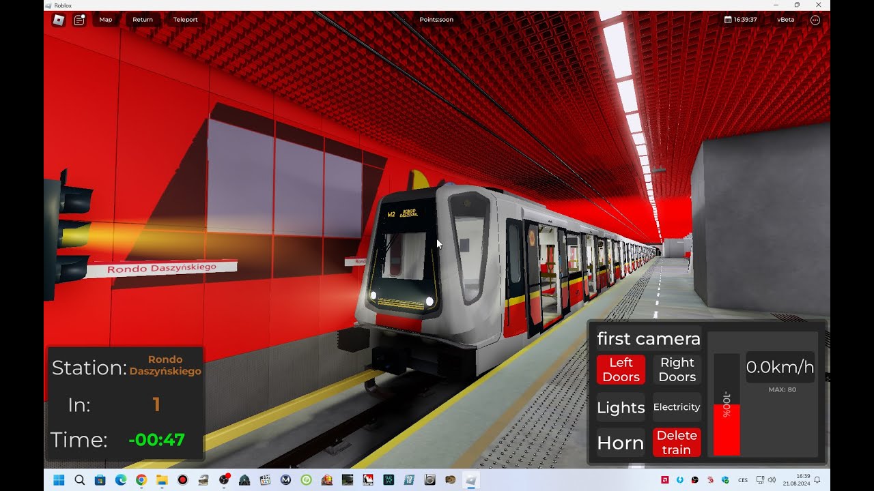Open Windows taskbar Search

[x=79, y=480]
